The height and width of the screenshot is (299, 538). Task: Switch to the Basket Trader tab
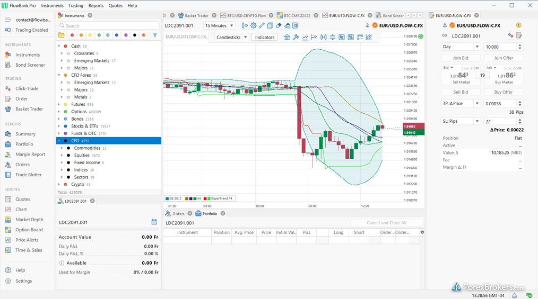click(197, 15)
